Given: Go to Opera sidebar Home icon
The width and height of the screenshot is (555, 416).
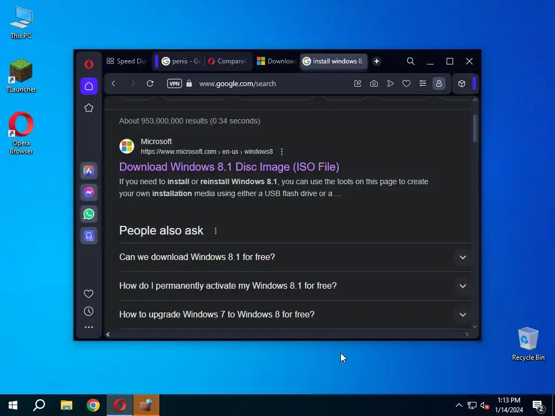Looking at the screenshot, I should (89, 86).
